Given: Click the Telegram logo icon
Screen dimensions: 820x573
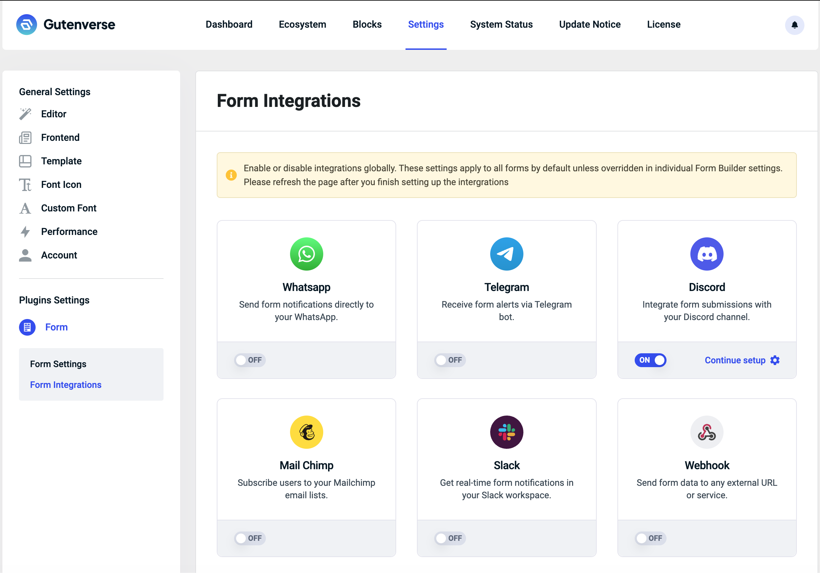Looking at the screenshot, I should point(506,254).
